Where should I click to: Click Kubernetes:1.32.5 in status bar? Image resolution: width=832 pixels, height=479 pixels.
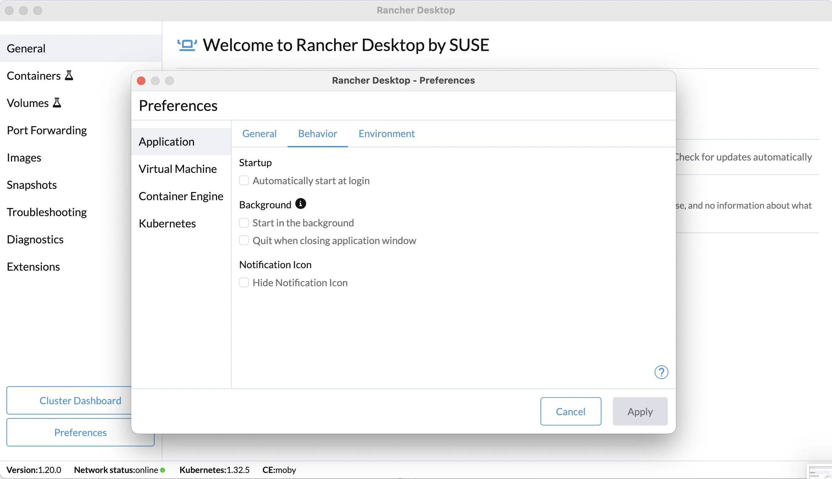pos(214,470)
